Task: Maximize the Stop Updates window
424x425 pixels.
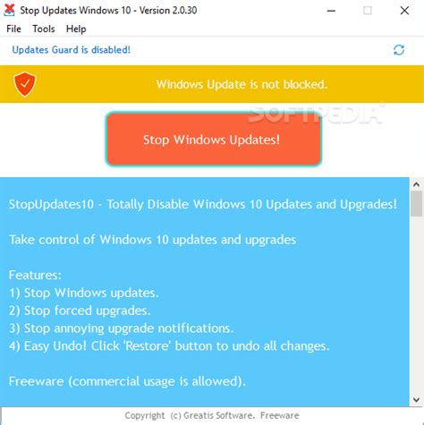Action: coord(368,11)
